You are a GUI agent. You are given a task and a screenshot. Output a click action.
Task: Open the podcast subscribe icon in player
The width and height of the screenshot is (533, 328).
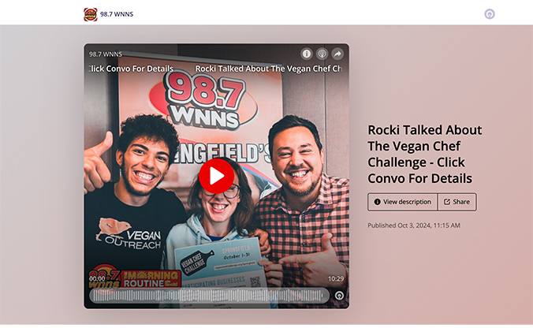point(322,54)
